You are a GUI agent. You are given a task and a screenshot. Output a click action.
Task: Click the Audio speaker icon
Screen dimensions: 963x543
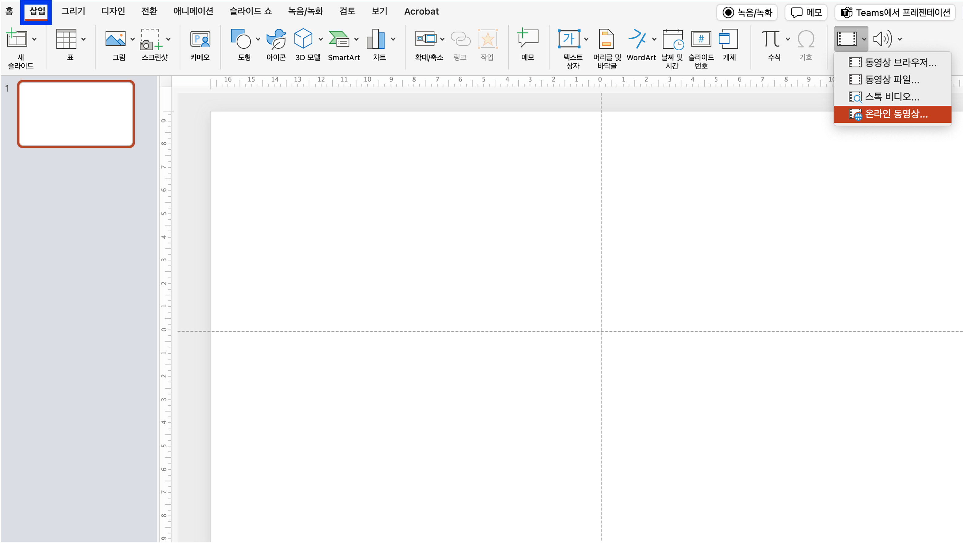click(883, 39)
